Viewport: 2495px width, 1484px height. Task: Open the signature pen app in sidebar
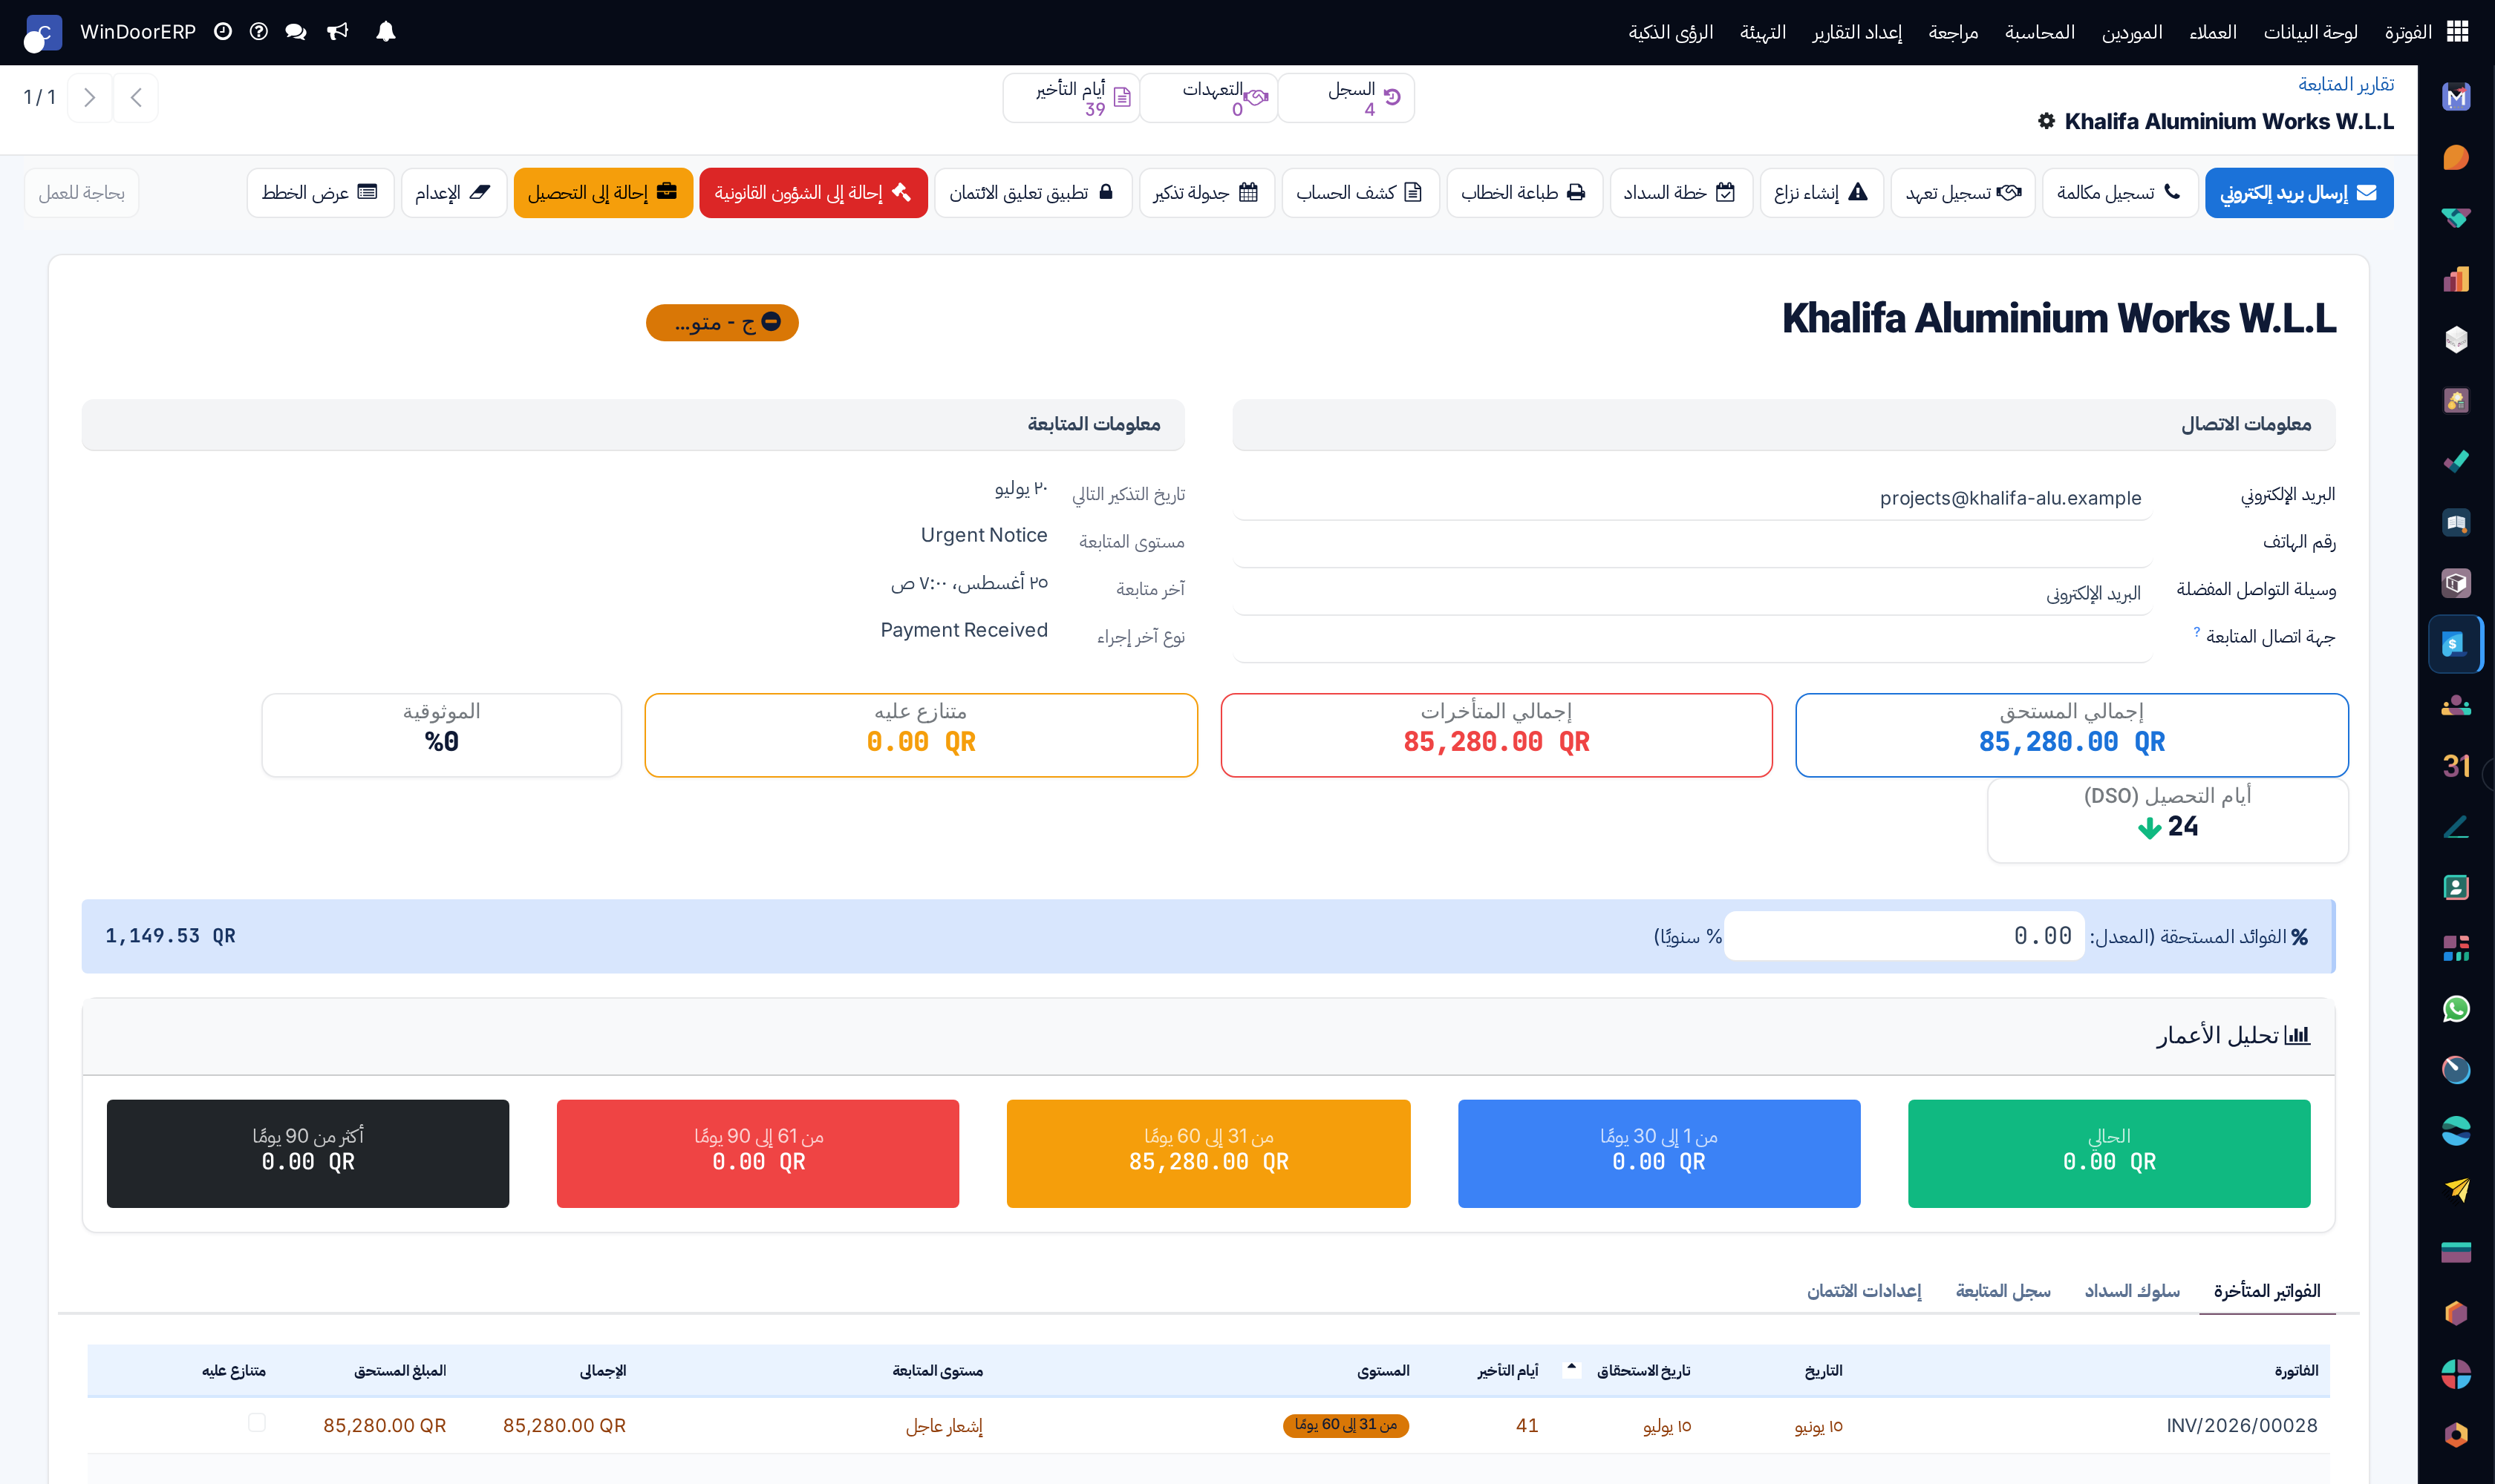(2456, 826)
